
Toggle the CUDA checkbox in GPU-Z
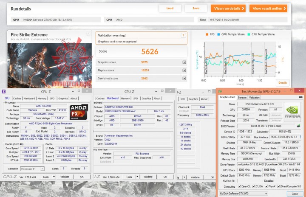254,186
